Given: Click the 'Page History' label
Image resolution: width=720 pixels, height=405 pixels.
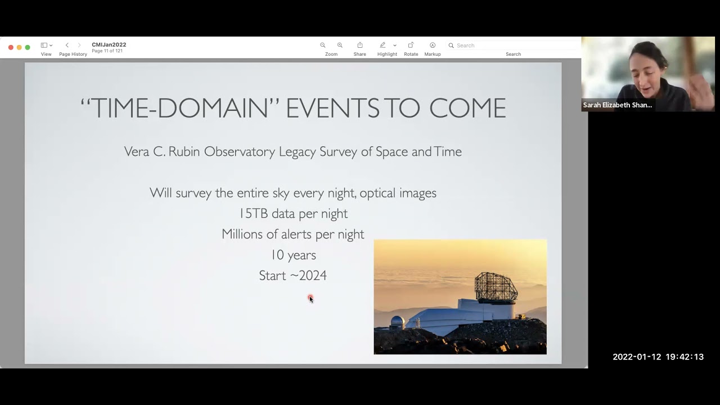Looking at the screenshot, I should (73, 55).
